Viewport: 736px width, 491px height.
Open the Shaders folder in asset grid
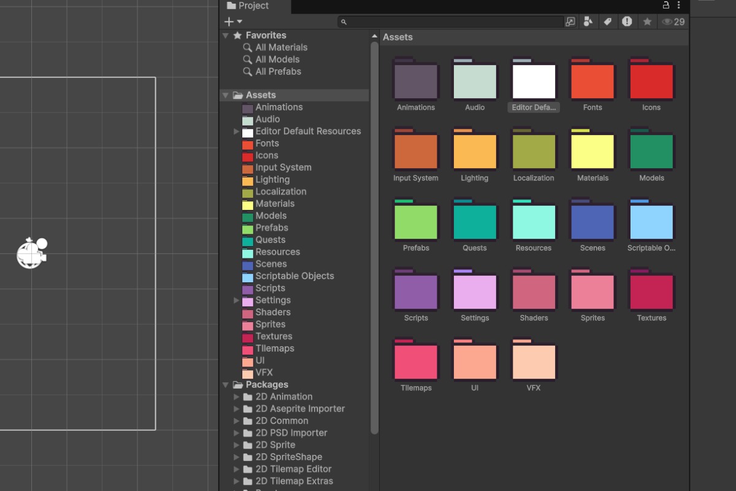click(x=534, y=292)
